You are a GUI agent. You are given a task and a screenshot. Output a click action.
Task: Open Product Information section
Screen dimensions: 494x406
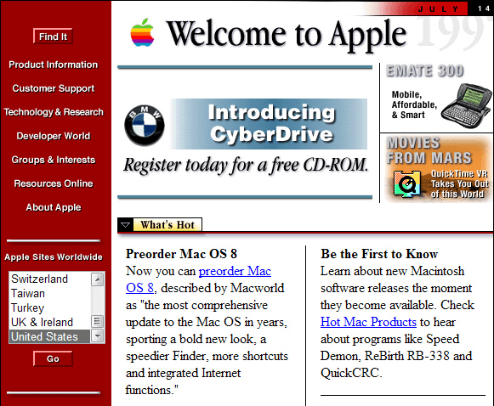point(54,65)
